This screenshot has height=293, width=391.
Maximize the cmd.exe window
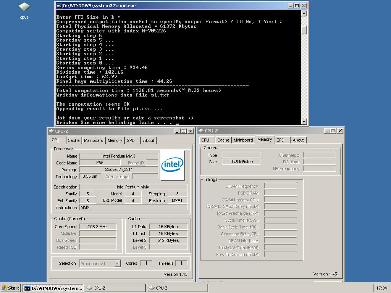pos(297,5)
